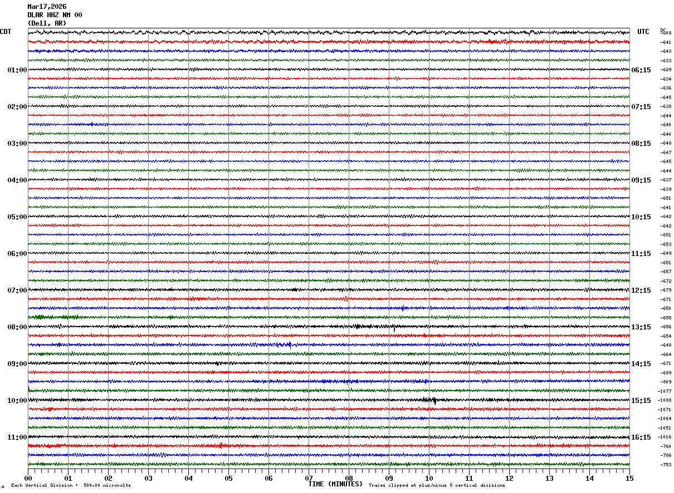Click the 06:00 CDT time label

(x=17, y=254)
